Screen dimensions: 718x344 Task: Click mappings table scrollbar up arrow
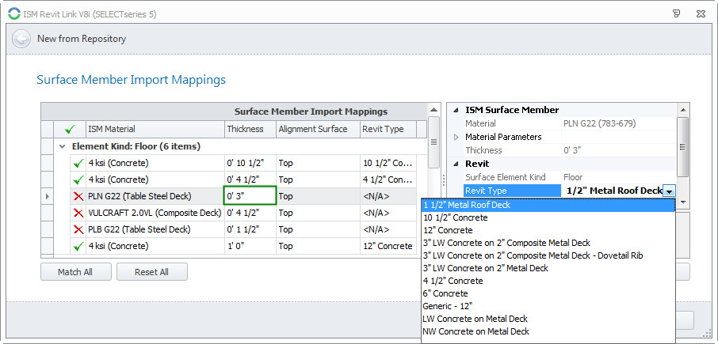[x=433, y=110]
